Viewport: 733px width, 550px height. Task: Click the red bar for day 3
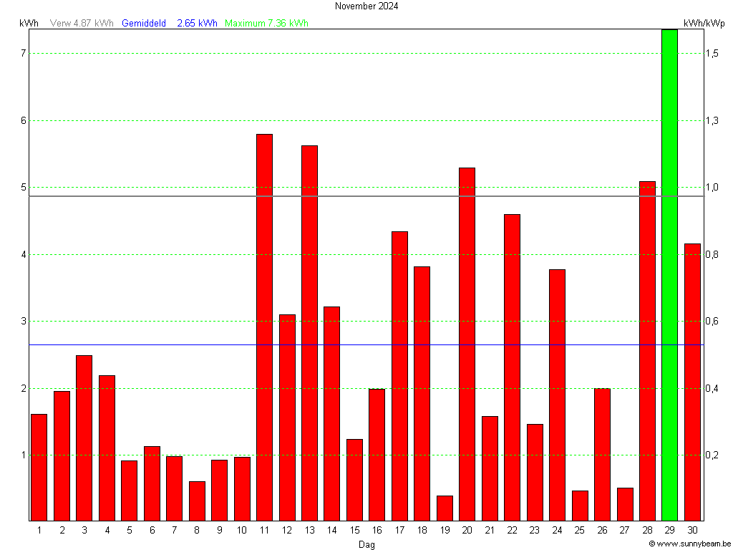tap(84, 438)
